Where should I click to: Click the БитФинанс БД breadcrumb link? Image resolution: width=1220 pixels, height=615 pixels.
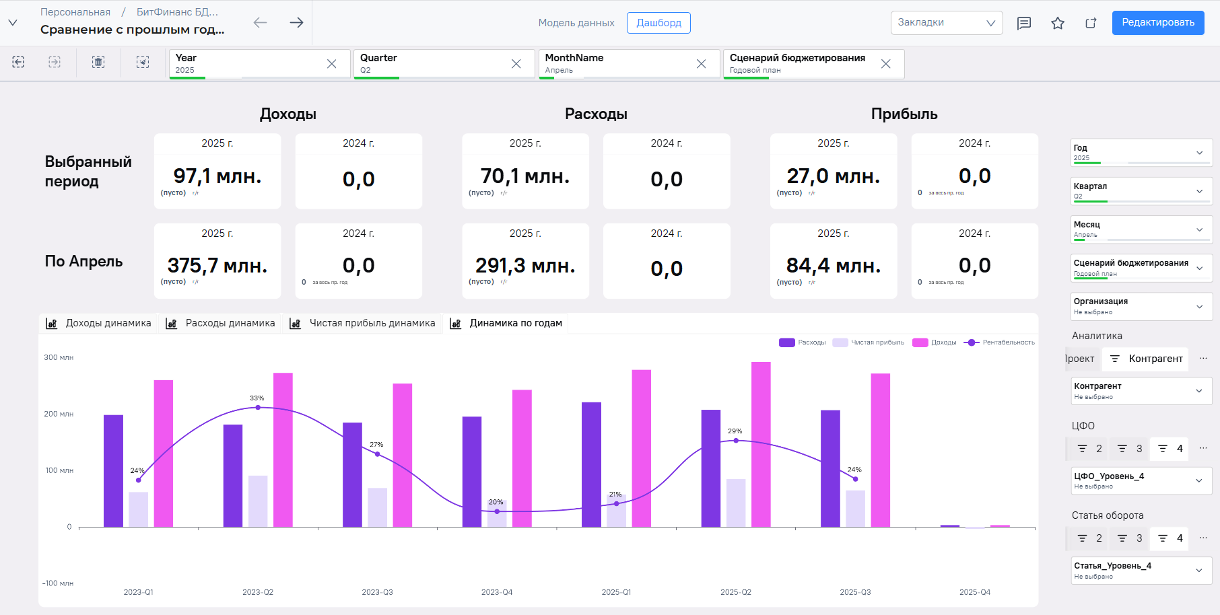pos(177,12)
